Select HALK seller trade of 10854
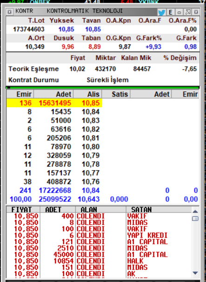206x282 pixels. pos(99,261)
